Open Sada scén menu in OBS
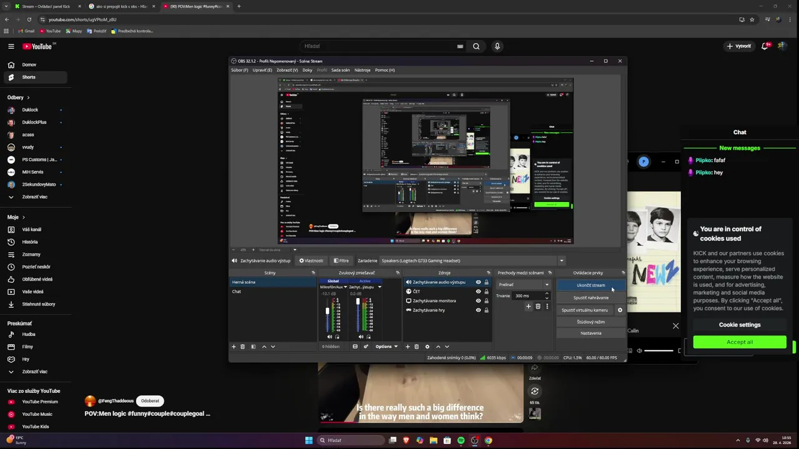799x449 pixels. 340,70
